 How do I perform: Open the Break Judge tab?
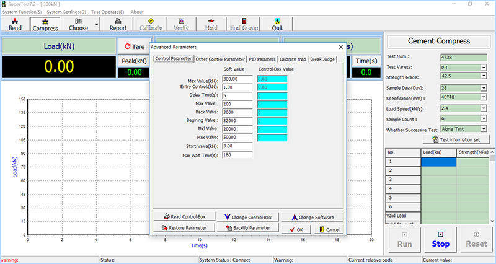pos(324,59)
